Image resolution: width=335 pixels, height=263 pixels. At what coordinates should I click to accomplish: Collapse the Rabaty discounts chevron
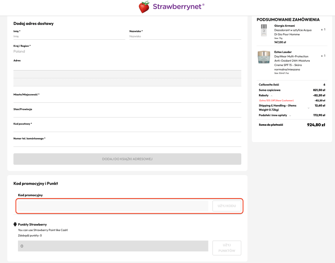click(x=272, y=96)
